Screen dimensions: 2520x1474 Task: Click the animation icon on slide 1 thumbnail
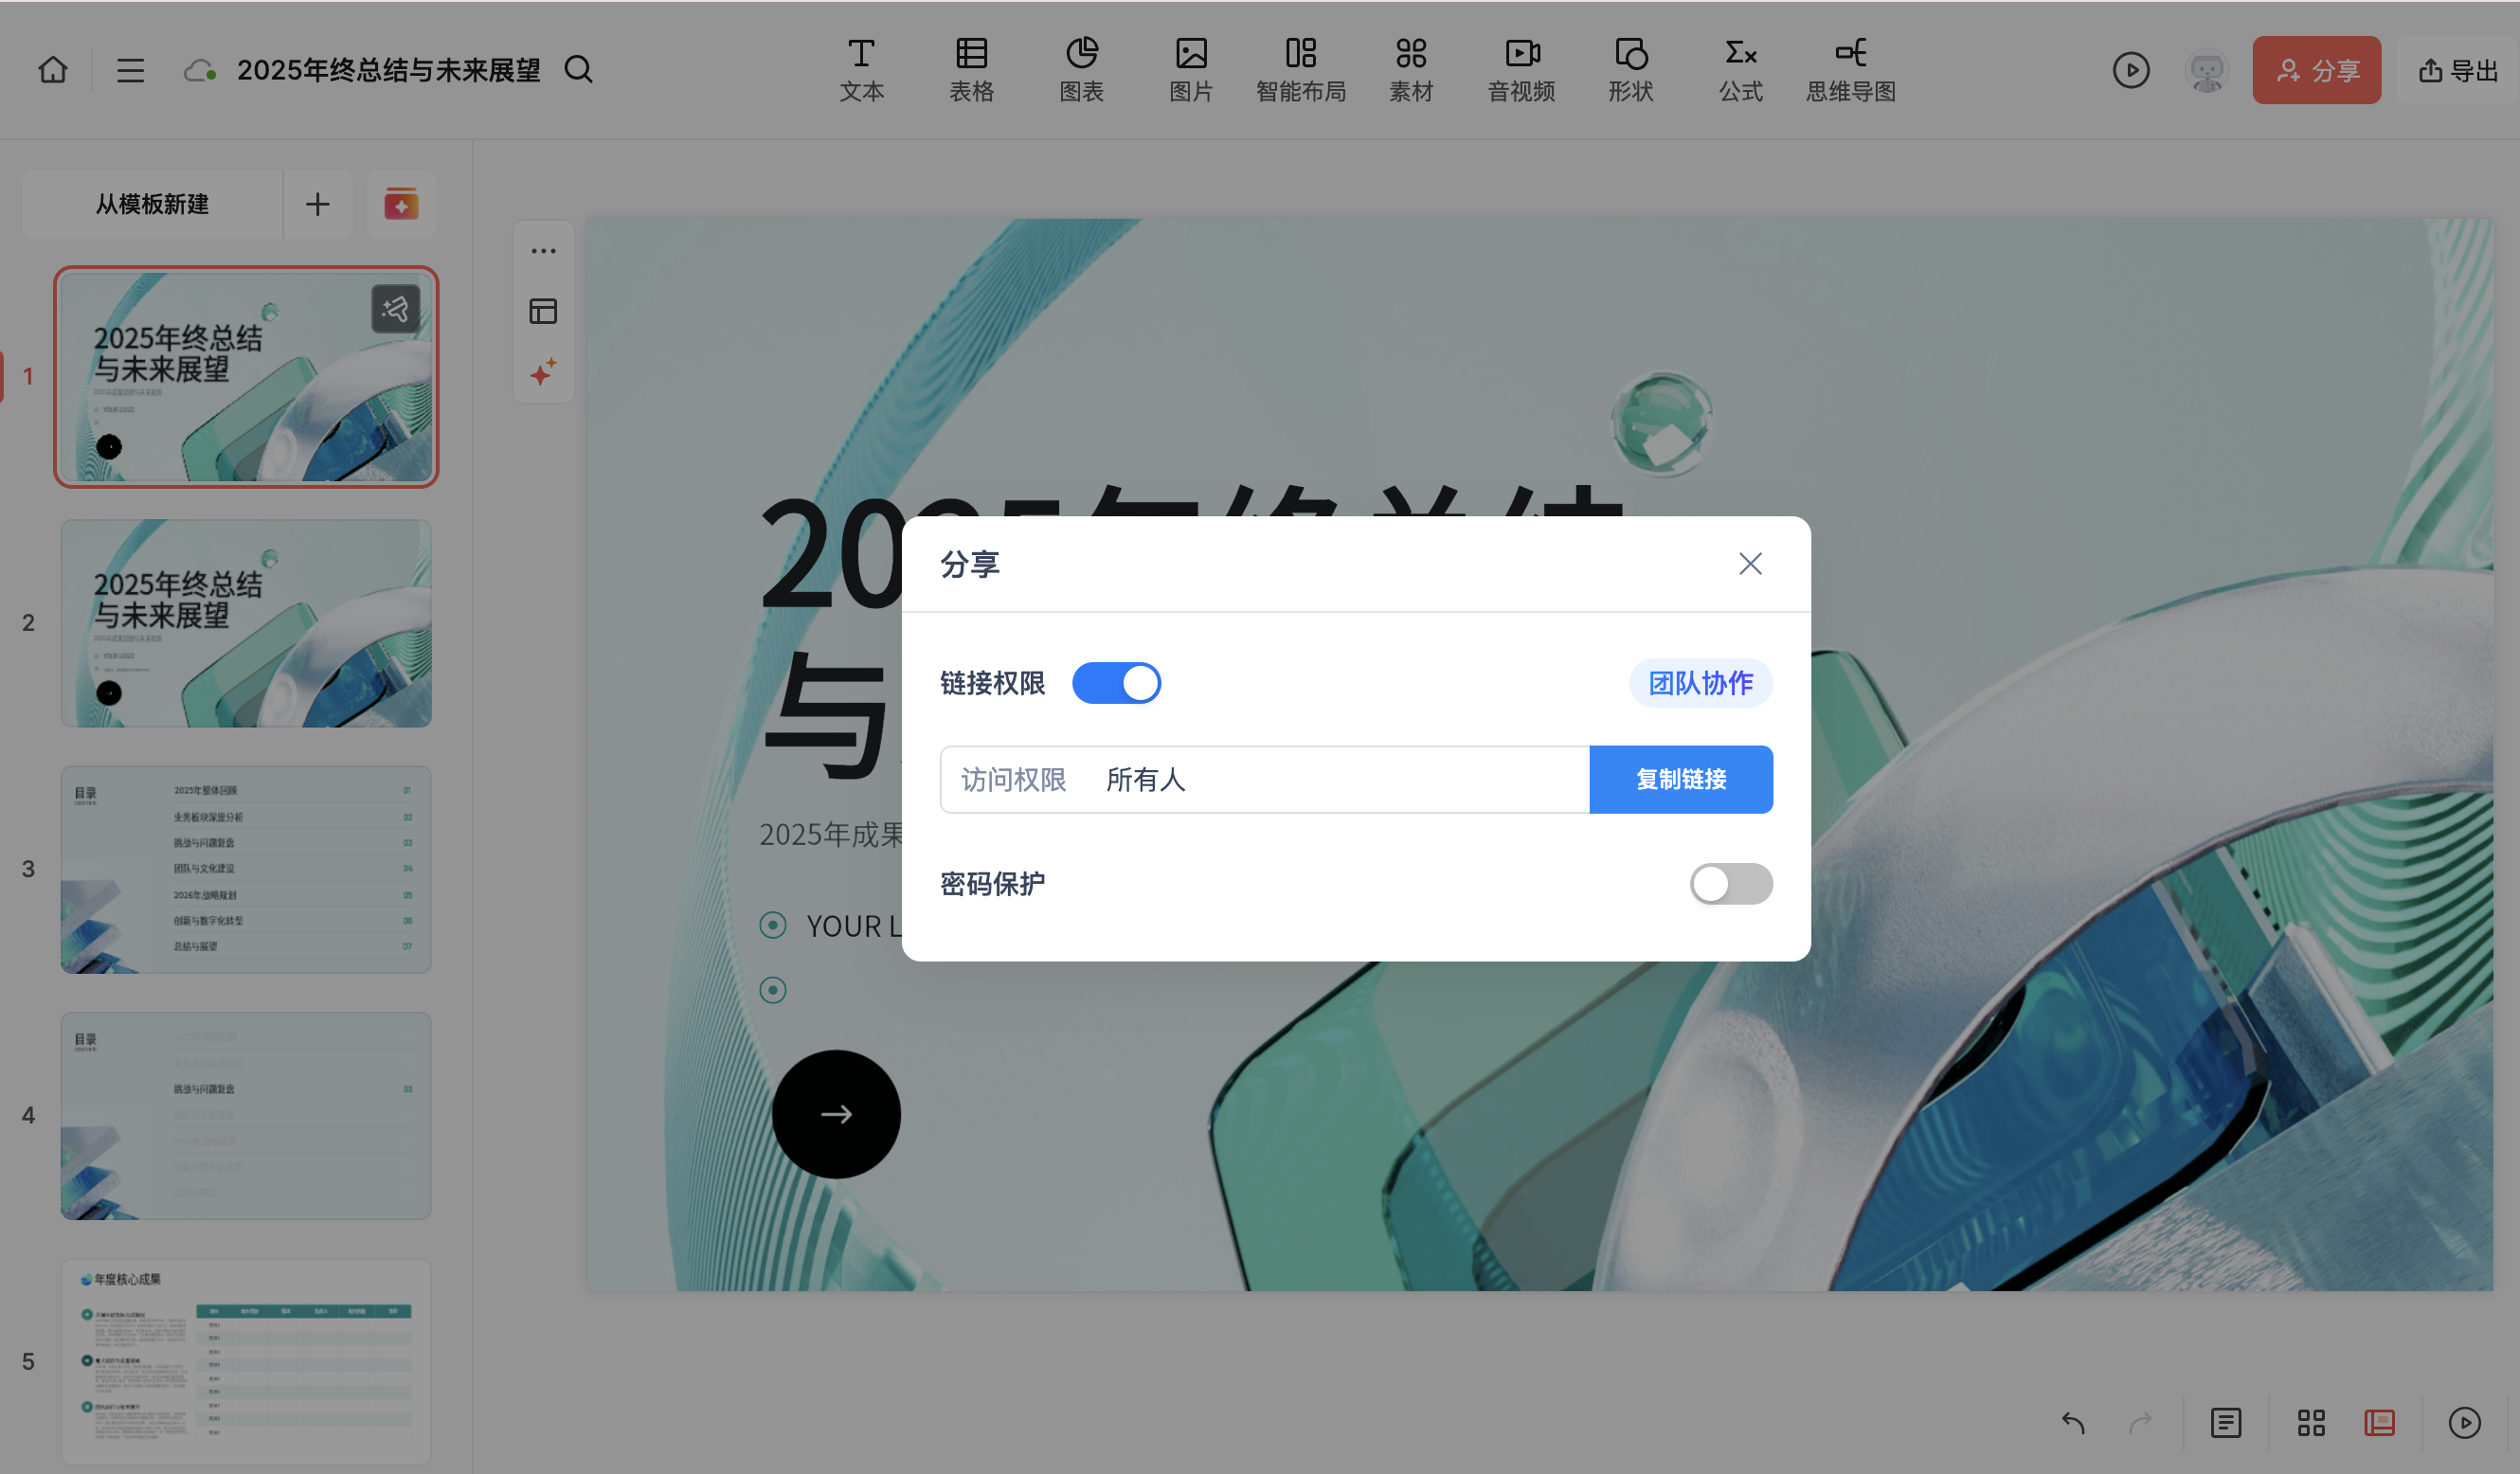(396, 309)
